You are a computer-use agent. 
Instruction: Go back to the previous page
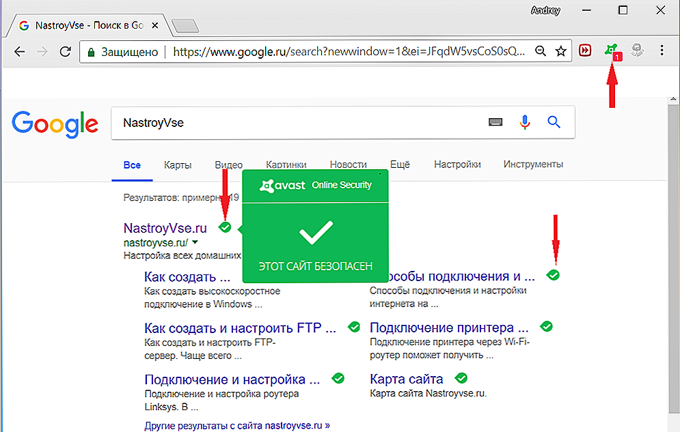point(20,52)
